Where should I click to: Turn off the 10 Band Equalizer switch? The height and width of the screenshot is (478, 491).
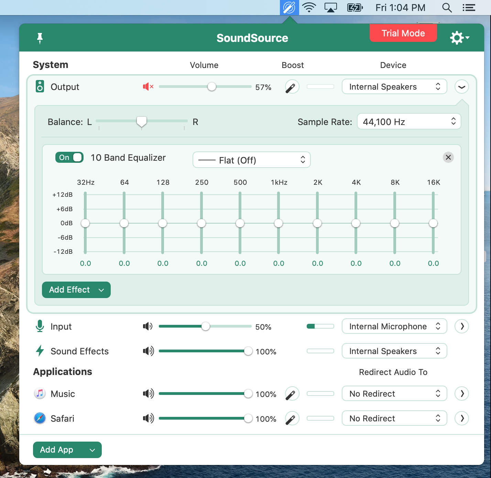69,157
